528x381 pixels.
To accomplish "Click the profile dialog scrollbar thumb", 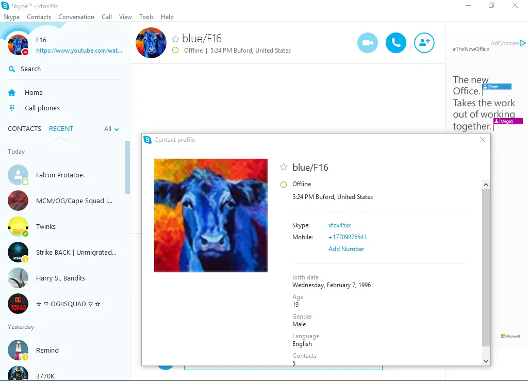I will [486, 267].
